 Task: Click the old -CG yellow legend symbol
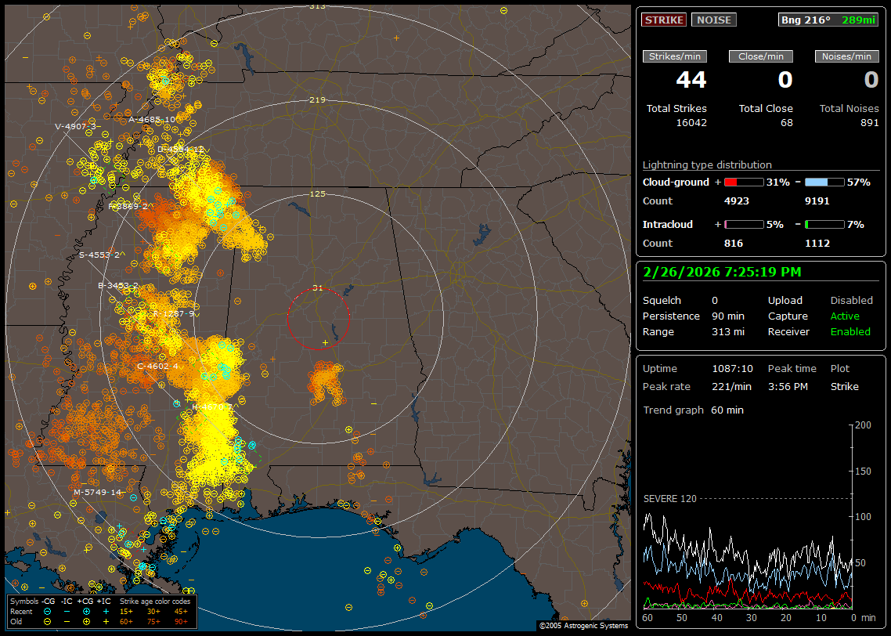48,621
